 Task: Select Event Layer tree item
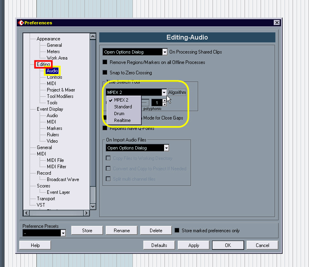(58, 192)
